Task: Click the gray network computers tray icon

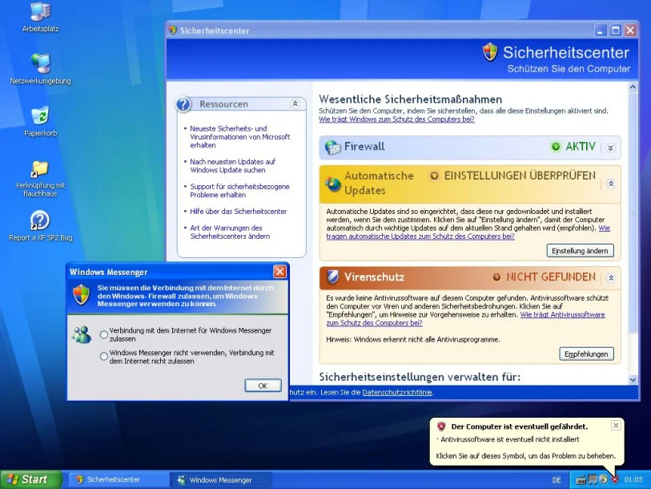Action: pyautogui.click(x=593, y=480)
